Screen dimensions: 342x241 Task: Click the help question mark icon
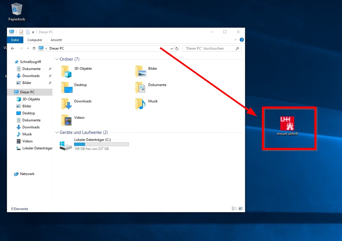click(x=241, y=40)
